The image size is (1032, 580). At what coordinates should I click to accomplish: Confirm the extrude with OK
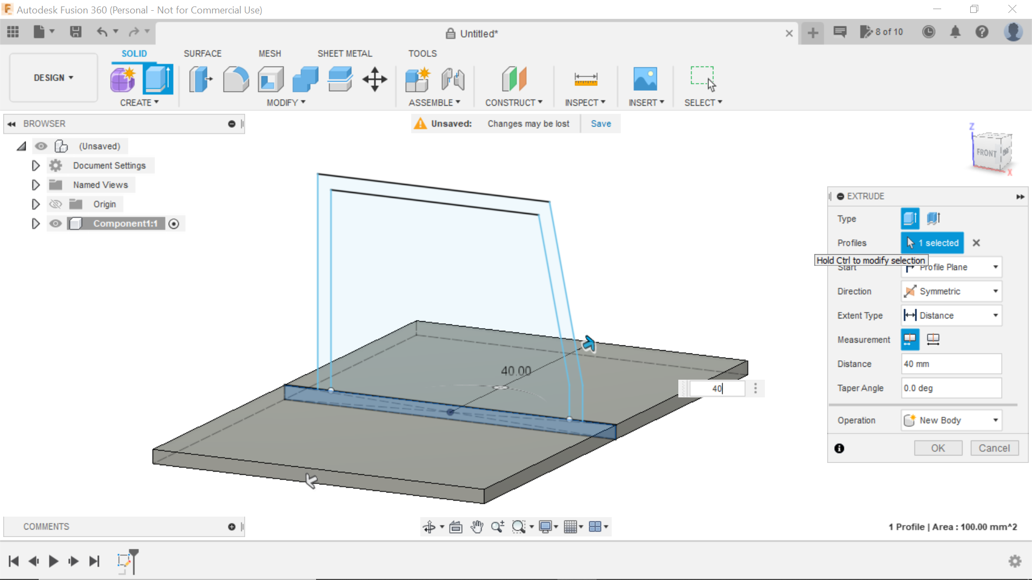pos(938,448)
